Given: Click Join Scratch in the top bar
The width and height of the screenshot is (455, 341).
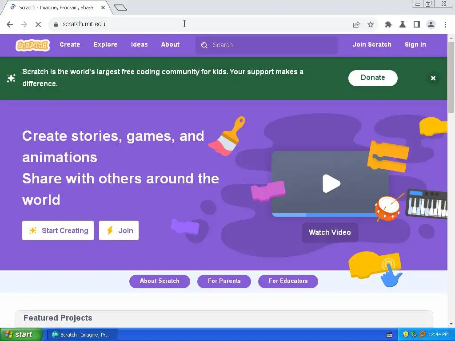Looking at the screenshot, I should (x=372, y=45).
